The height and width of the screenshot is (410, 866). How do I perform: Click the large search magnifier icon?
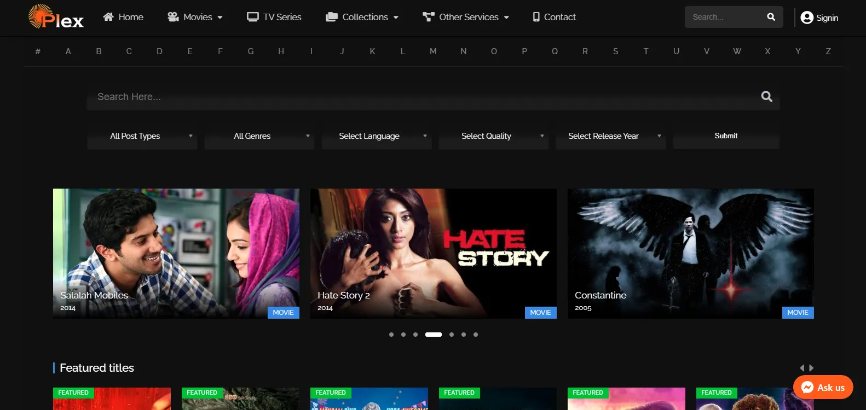tap(767, 97)
